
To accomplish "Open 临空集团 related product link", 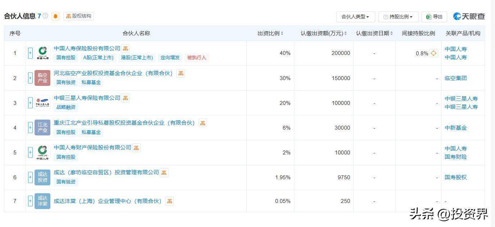I will (x=455, y=78).
